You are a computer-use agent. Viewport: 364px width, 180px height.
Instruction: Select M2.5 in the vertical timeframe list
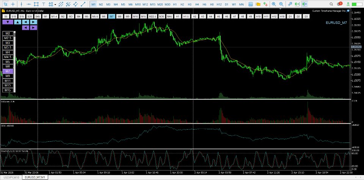(x=8, y=38)
